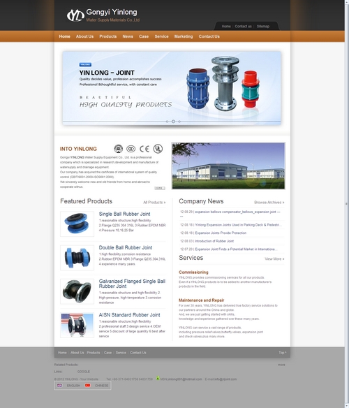
Task: Select the English language flag icon
Action: 59,386
